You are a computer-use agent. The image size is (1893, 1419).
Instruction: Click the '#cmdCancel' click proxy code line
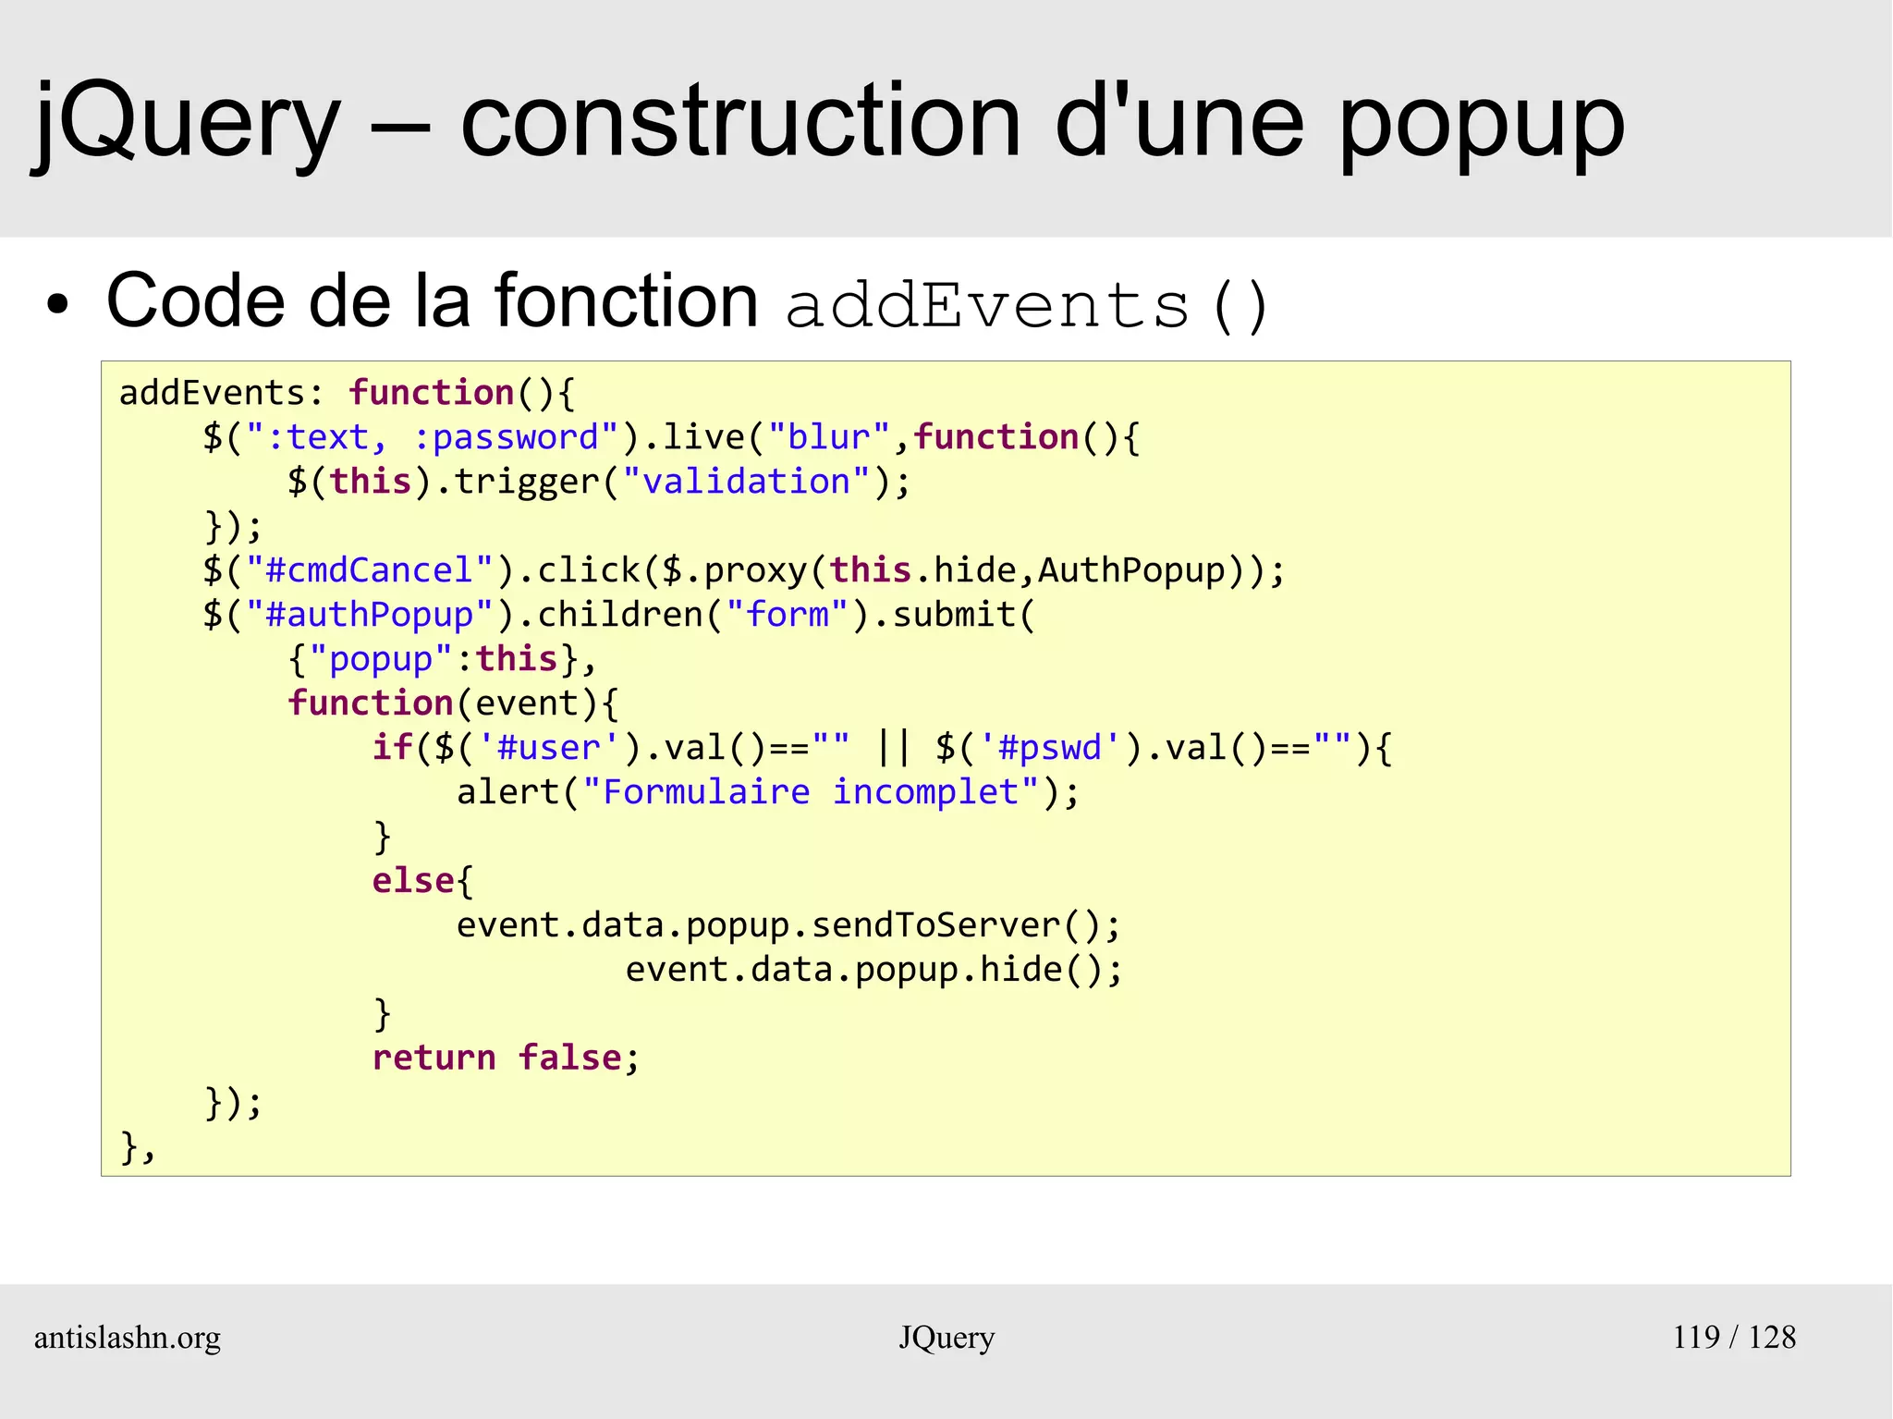pyautogui.click(x=744, y=571)
